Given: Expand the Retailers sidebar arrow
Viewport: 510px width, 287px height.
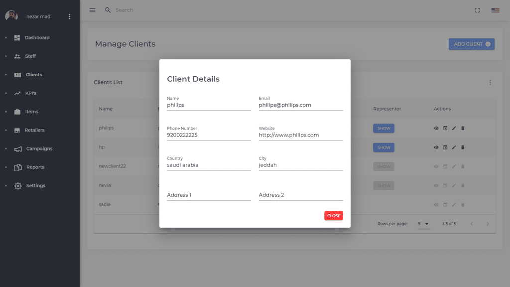Looking at the screenshot, I should coord(6,130).
